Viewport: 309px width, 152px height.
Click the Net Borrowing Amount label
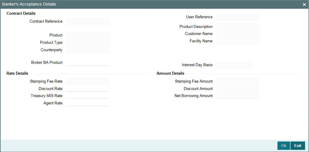click(193, 96)
